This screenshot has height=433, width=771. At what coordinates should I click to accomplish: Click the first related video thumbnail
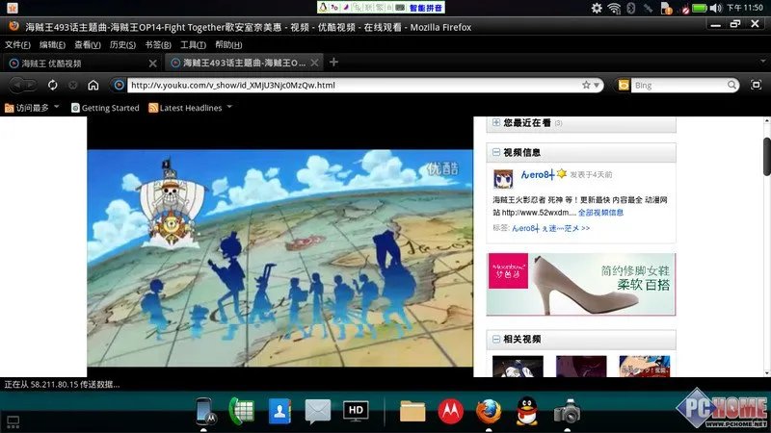518,367
